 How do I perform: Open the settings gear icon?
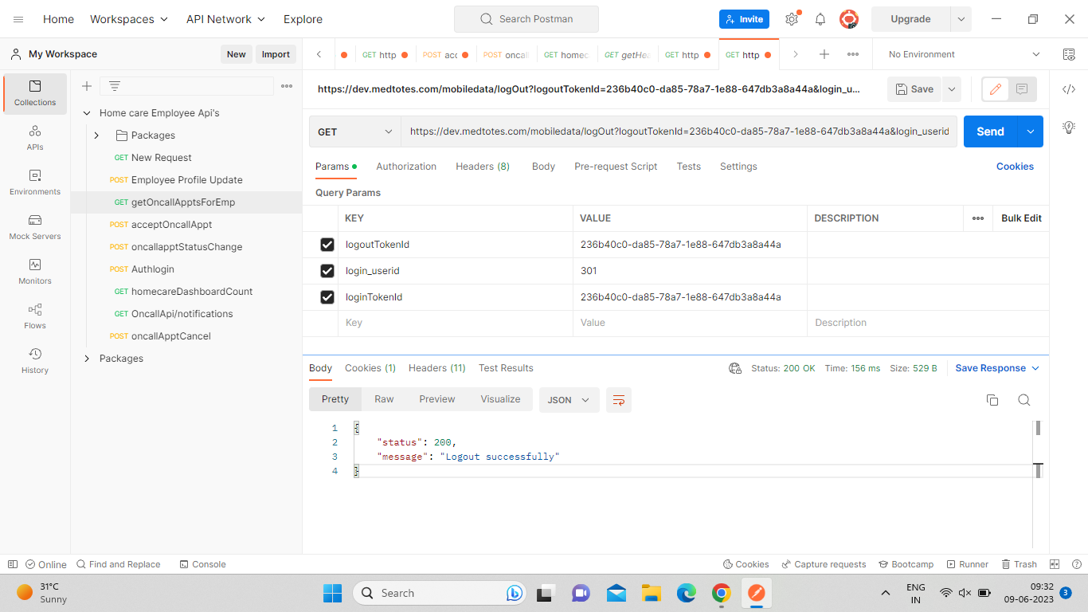[x=792, y=19]
